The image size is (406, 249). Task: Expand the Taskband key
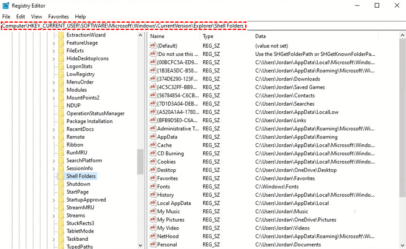coord(54,239)
